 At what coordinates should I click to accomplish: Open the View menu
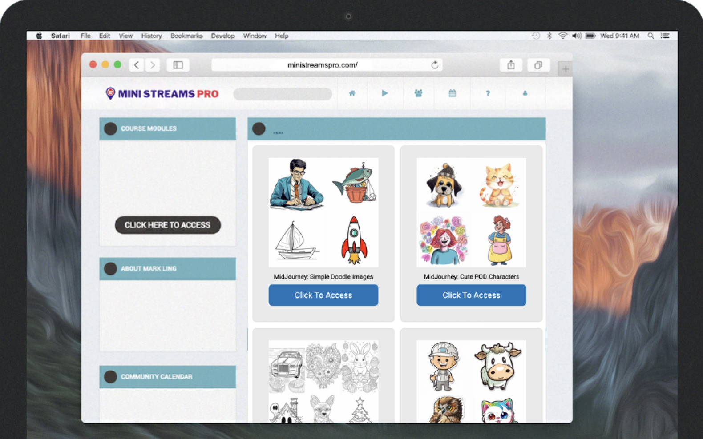click(125, 36)
